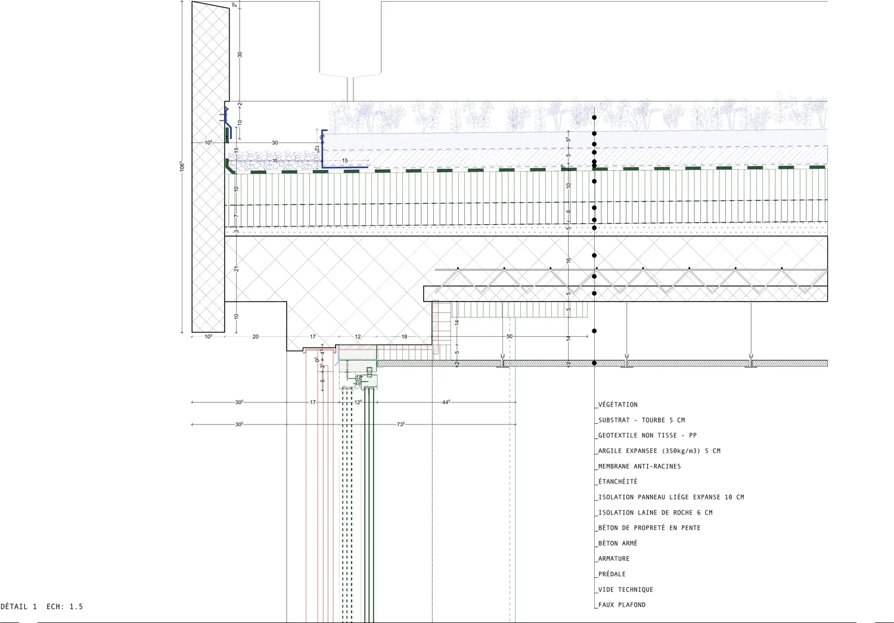Click the GEOTEXTILE NON TISSE - PP label
The width and height of the screenshot is (894, 623).
tap(647, 436)
